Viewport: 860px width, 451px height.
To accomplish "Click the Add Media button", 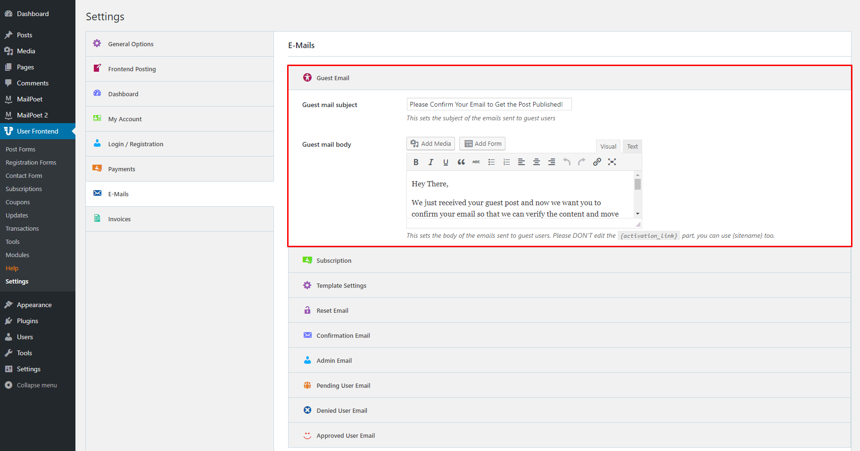I will coord(430,143).
